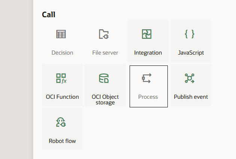Choose the Publish event label
Viewport: 236px width, 159px height.
[191, 97]
